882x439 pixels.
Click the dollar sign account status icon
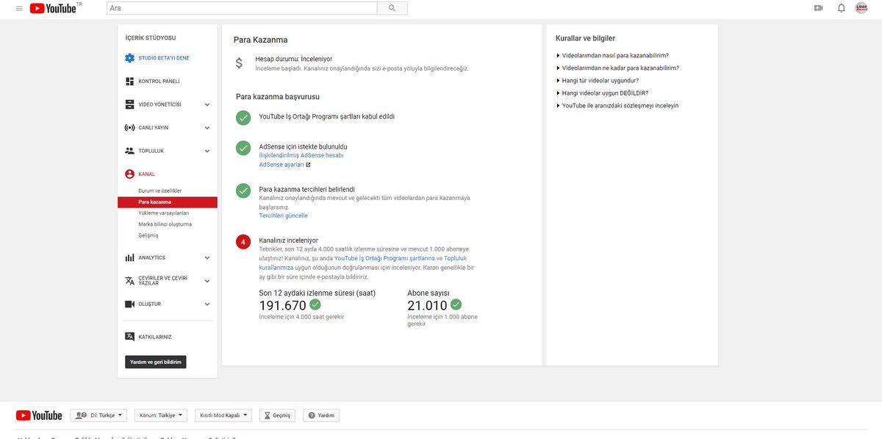click(x=239, y=63)
